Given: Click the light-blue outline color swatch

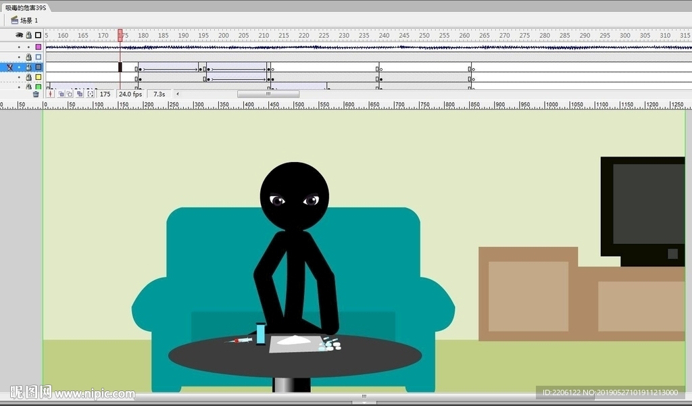Looking at the screenshot, I should coord(39,57).
